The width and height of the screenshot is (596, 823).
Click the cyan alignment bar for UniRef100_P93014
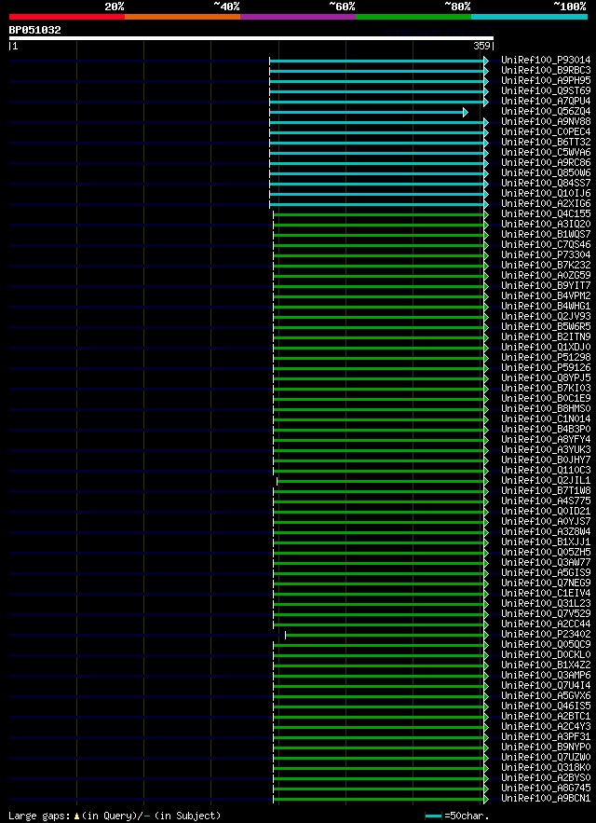tap(379, 61)
